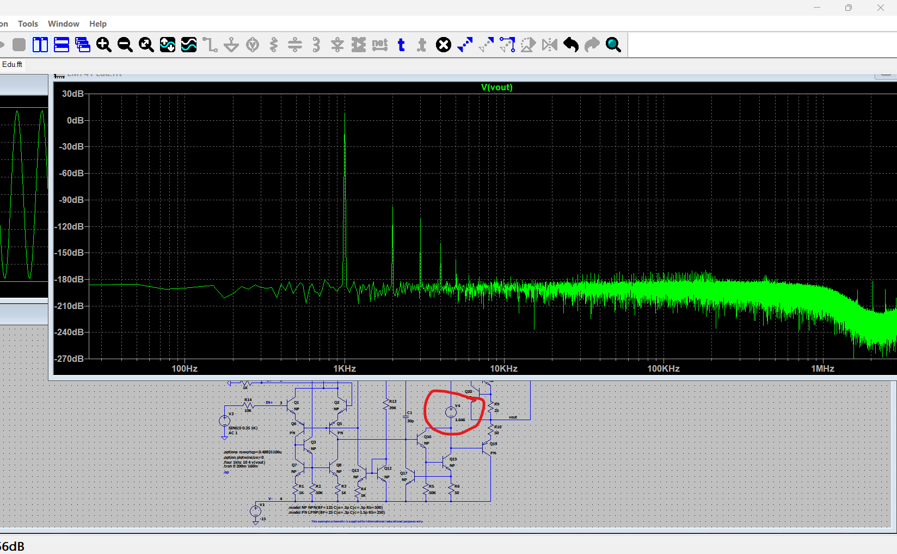Screen dimensions: 897x554
Task: Click the 1.646 value of source V4
Action: click(x=460, y=420)
